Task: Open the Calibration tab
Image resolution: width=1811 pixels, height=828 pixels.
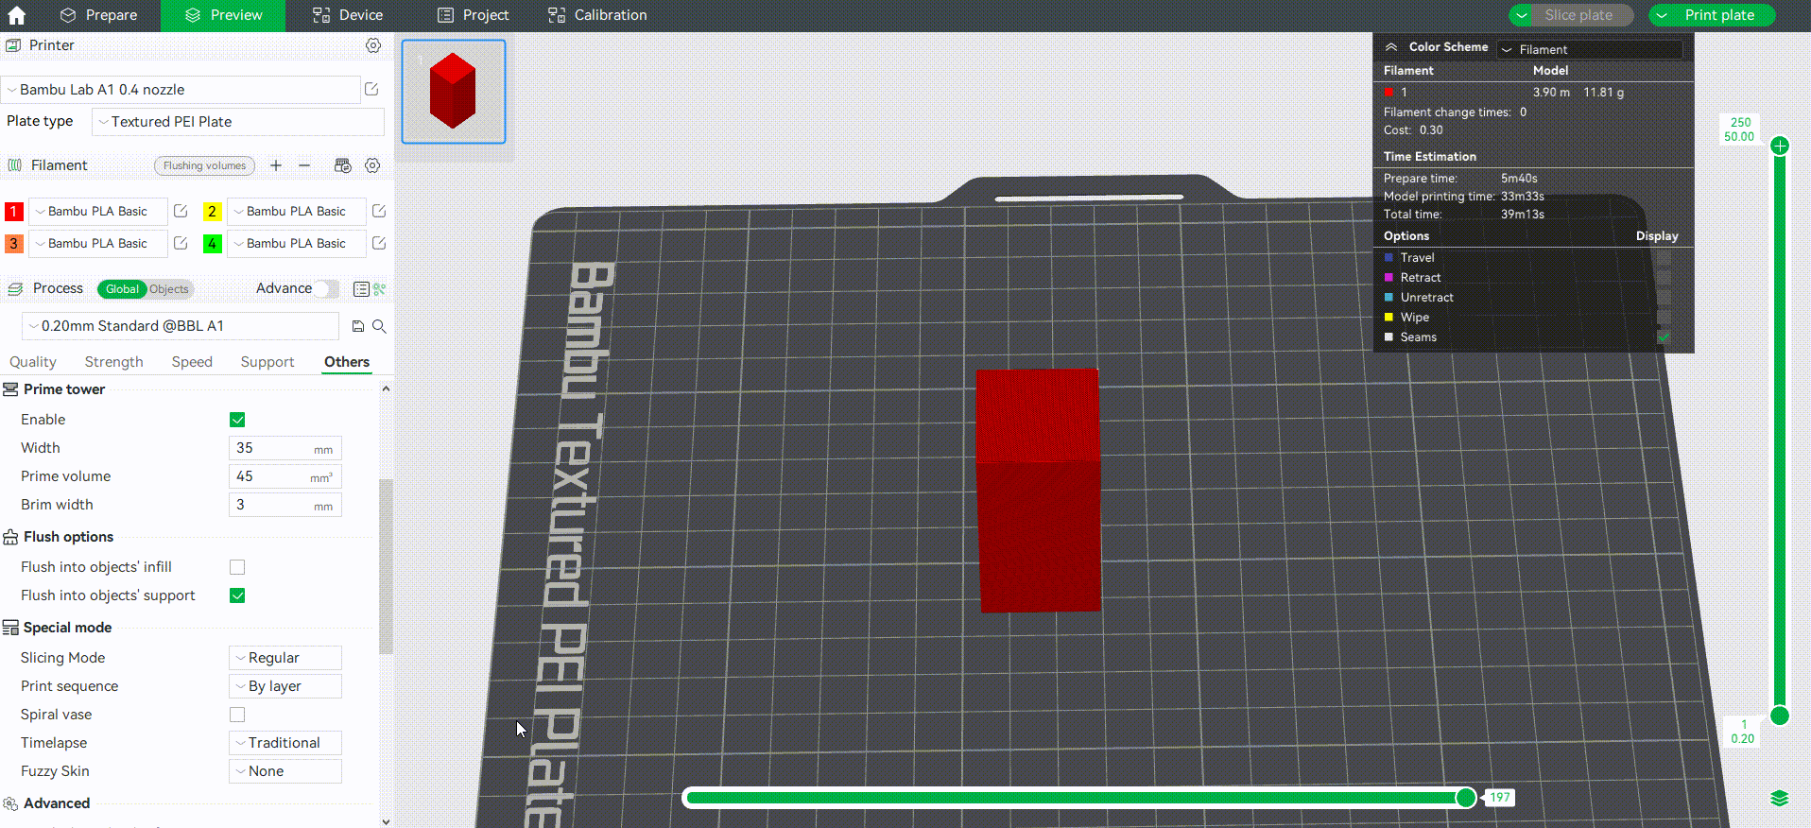Action: pyautogui.click(x=597, y=15)
